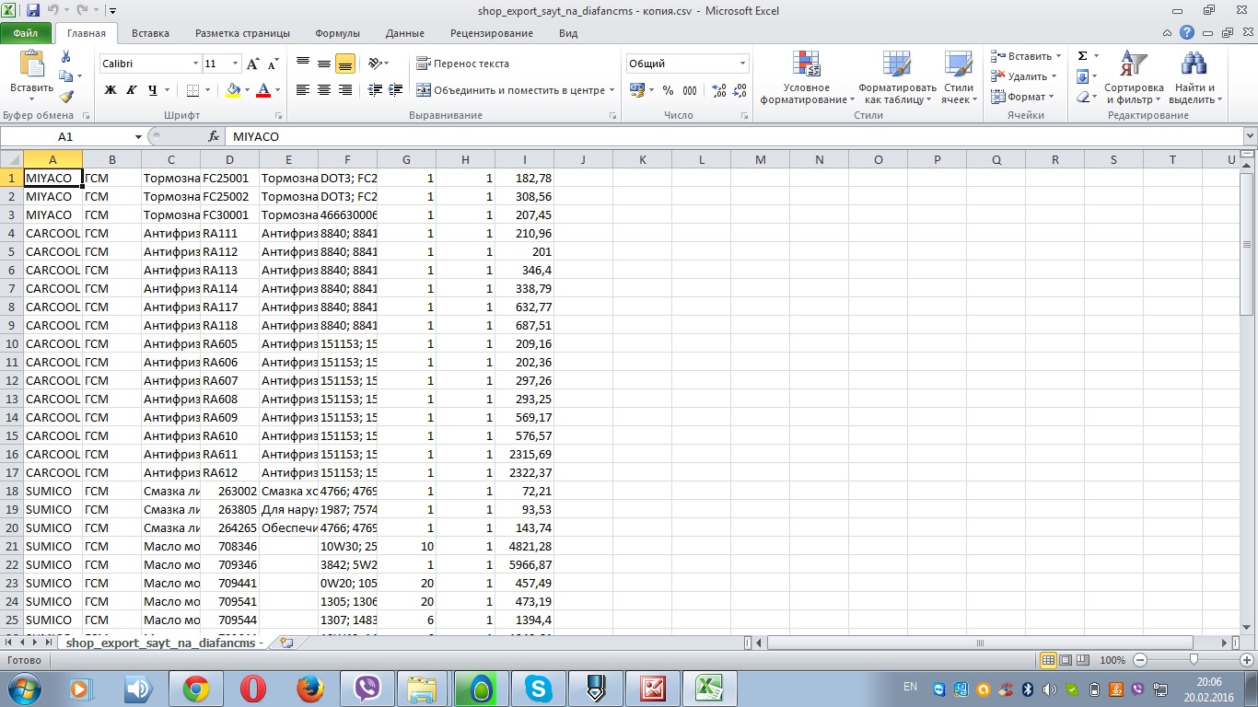Viewport: 1258px width, 707px height.
Task: Click the insert new sheet icon
Action: pyautogui.click(x=286, y=643)
